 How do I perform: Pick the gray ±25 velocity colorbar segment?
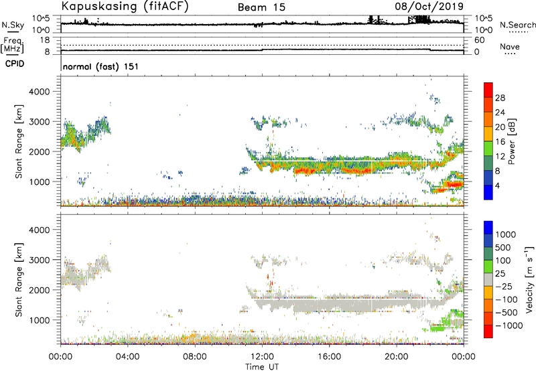[x=488, y=279]
